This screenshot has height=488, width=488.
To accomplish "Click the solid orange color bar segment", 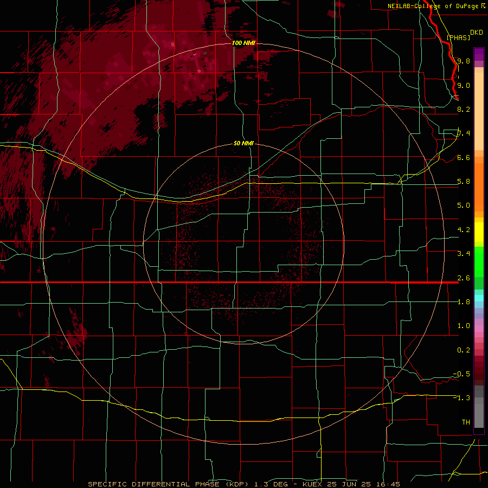I will [479, 187].
